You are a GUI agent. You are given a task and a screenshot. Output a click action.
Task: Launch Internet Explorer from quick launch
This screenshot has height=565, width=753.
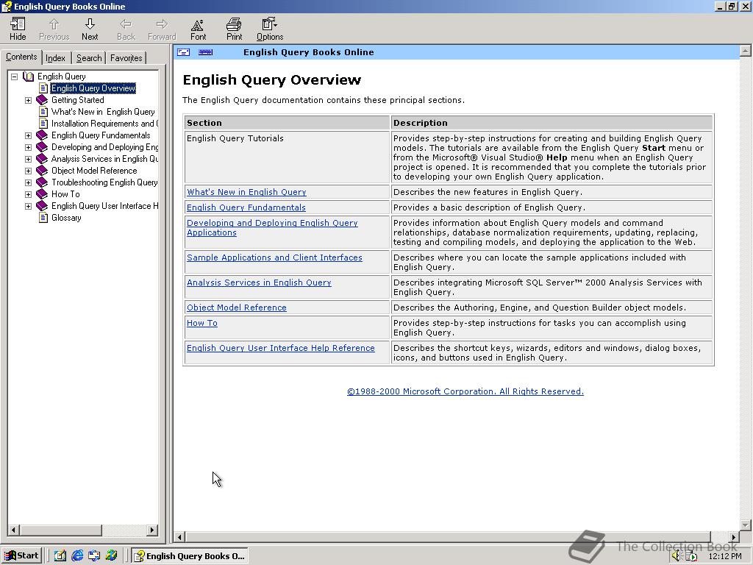coord(77,555)
